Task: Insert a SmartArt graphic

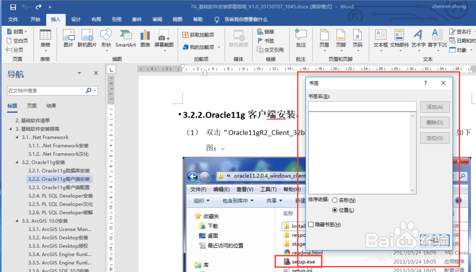Action: [125, 39]
